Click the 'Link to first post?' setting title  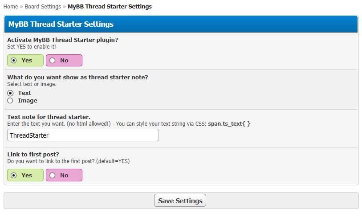click(x=33, y=154)
